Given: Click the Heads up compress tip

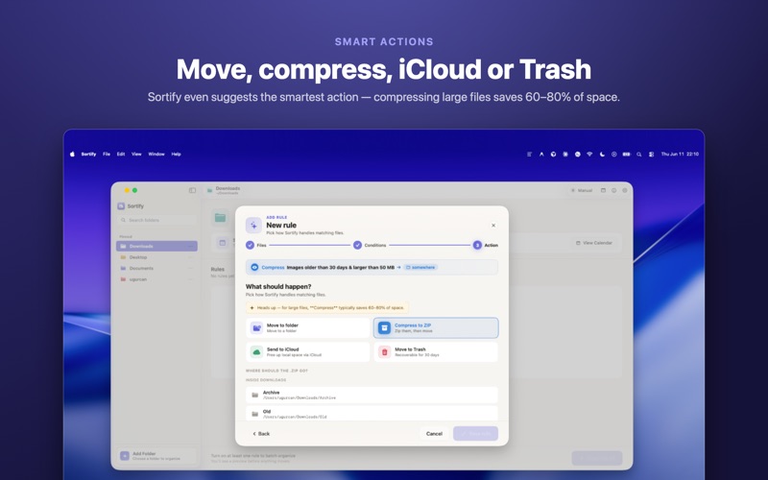Looking at the screenshot, I should pos(327,307).
